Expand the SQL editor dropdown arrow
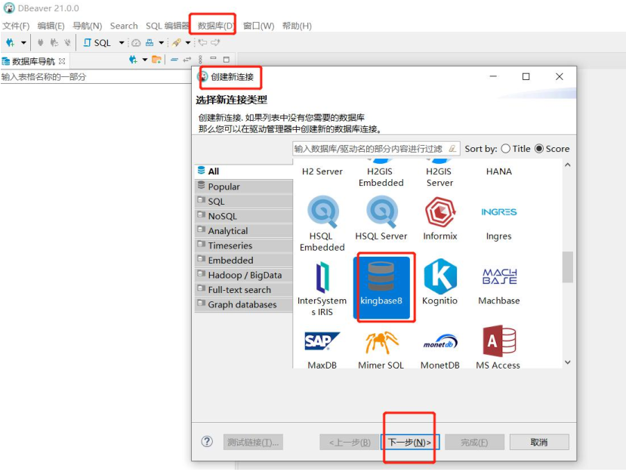Viewport: 626px width, 472px height. click(122, 43)
